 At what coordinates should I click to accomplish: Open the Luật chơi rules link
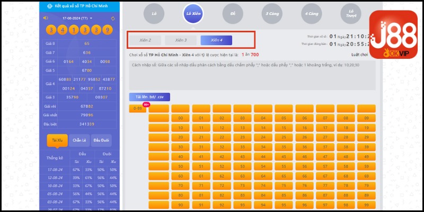click(x=360, y=55)
